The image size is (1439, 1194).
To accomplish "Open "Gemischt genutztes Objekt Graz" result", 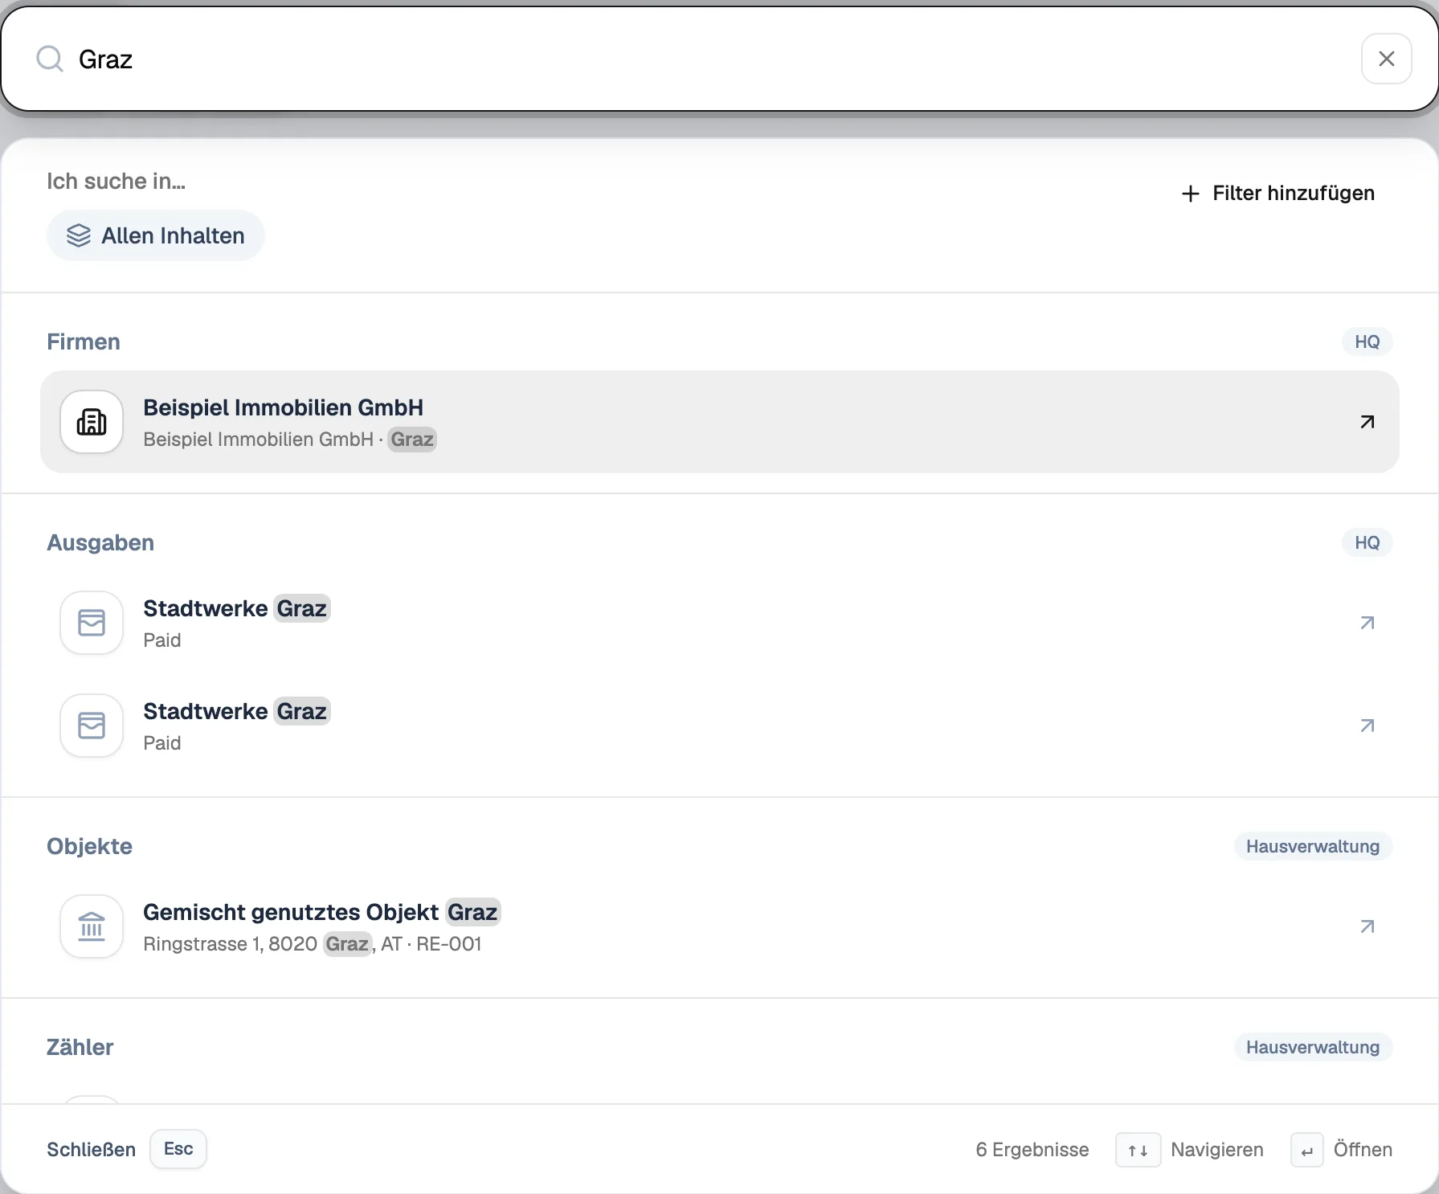I will point(719,926).
